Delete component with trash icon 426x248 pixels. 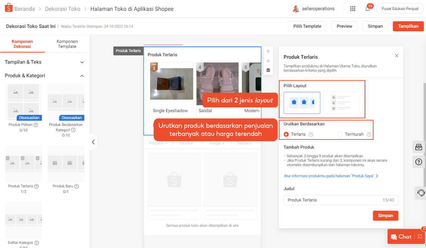click(268, 70)
